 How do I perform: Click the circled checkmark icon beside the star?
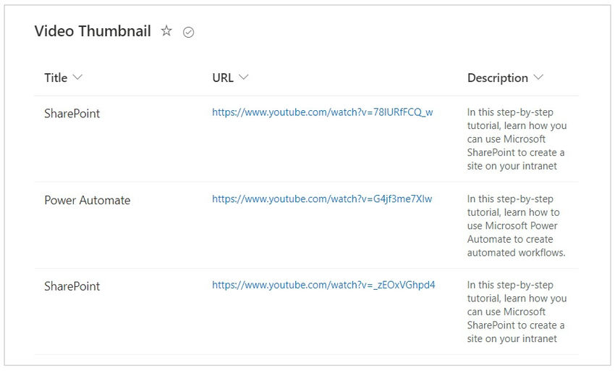point(189,32)
